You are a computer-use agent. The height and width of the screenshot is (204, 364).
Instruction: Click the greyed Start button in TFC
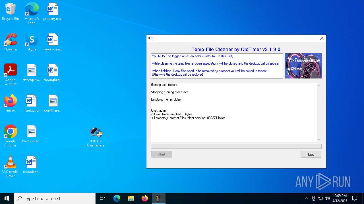(162, 154)
